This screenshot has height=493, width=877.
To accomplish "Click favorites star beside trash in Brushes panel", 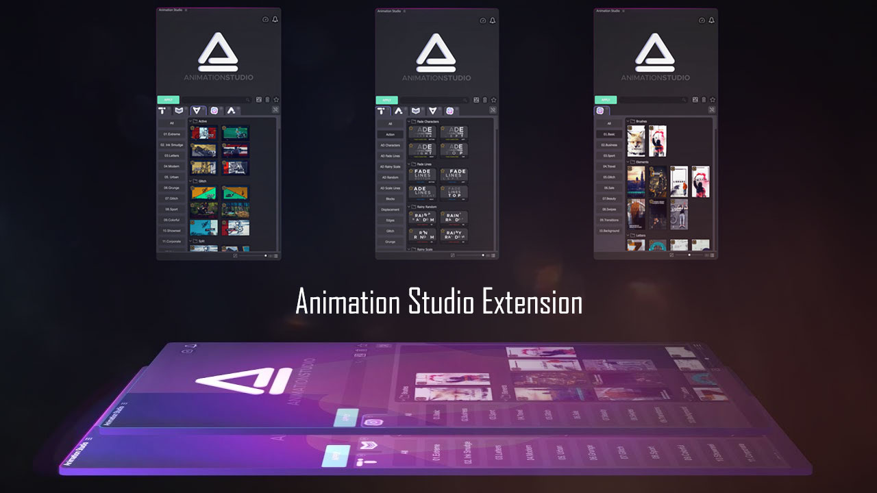I will click(x=713, y=99).
